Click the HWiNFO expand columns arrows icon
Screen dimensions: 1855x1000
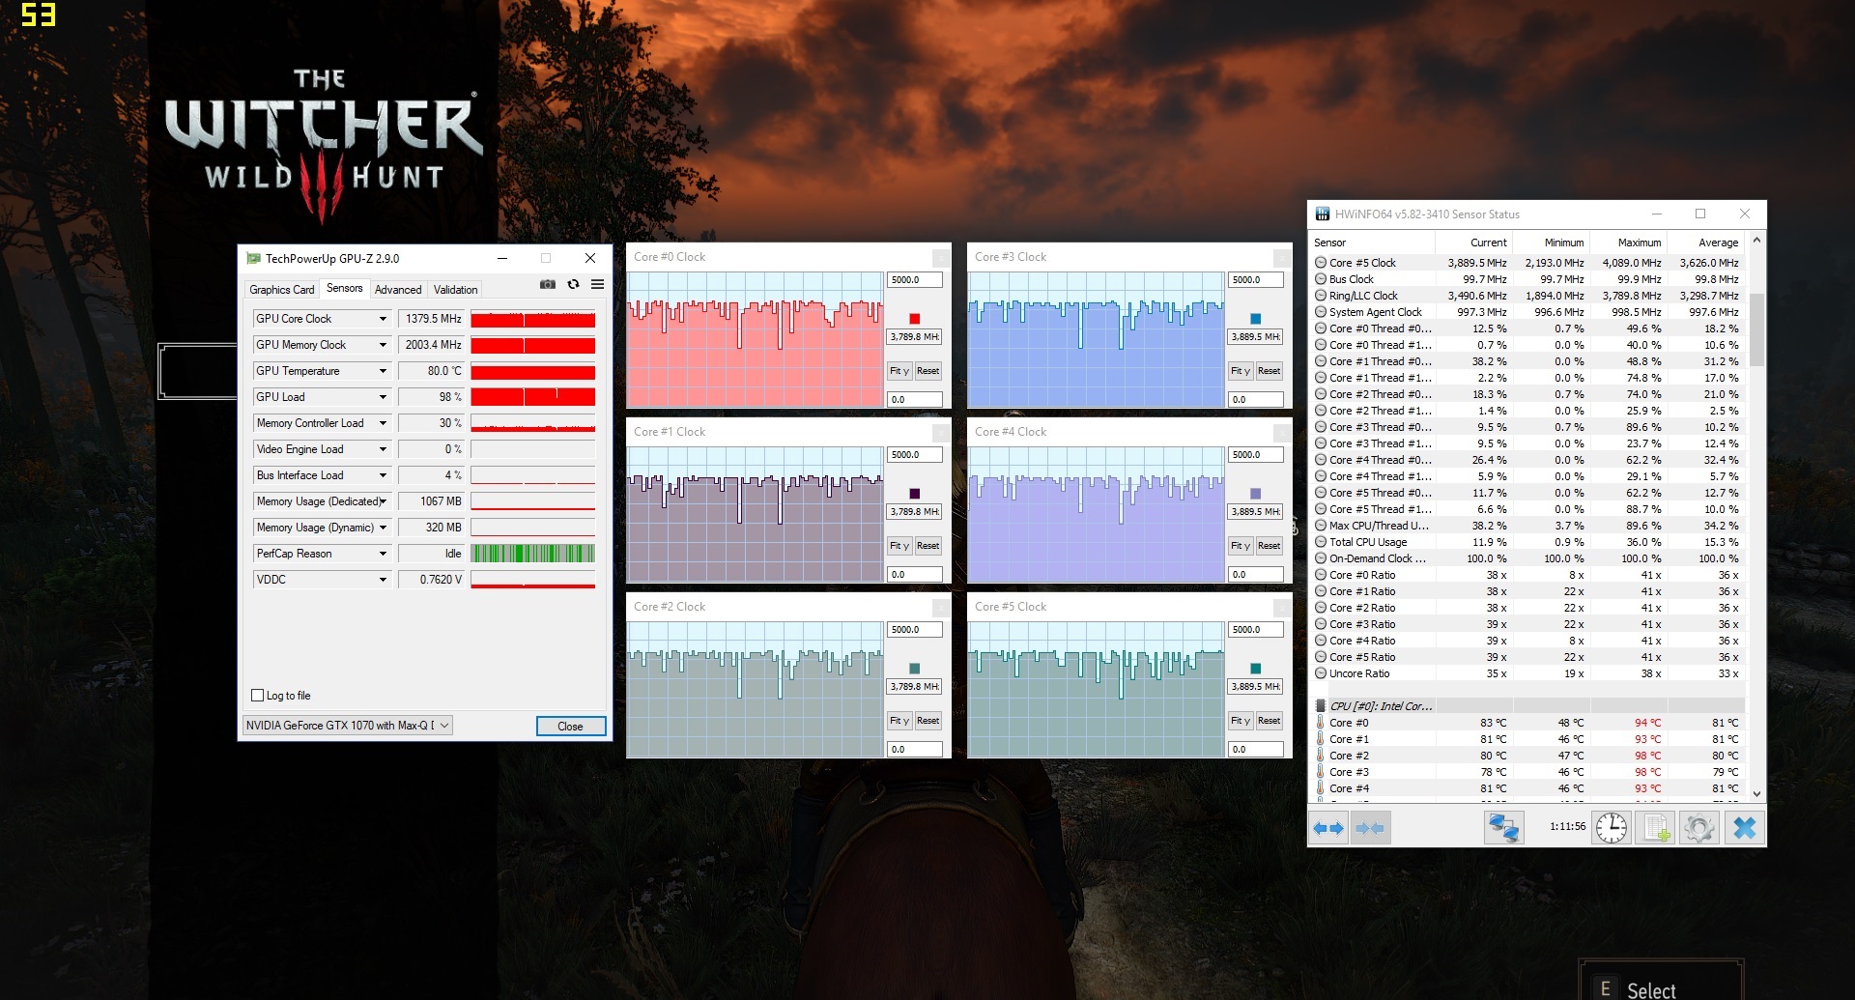pos(1328,828)
